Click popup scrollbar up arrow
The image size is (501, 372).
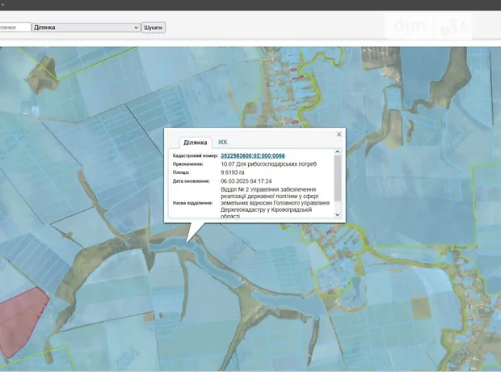(x=338, y=153)
